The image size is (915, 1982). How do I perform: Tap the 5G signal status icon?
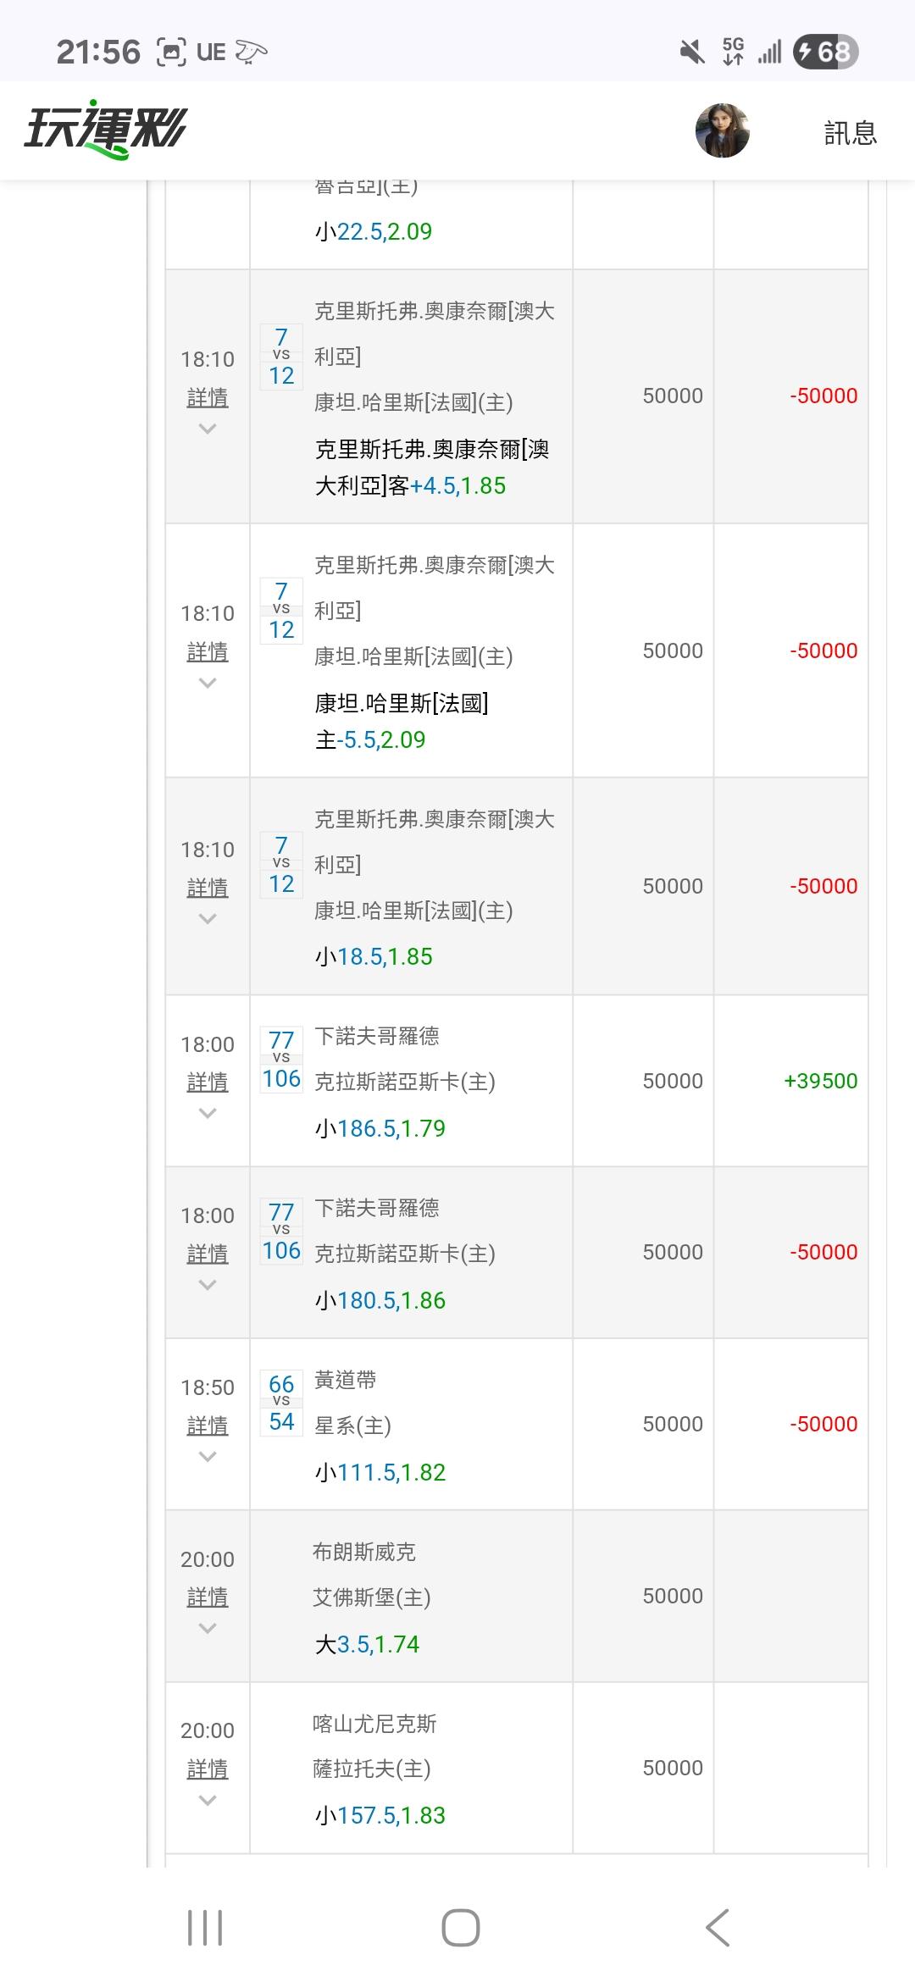(734, 52)
